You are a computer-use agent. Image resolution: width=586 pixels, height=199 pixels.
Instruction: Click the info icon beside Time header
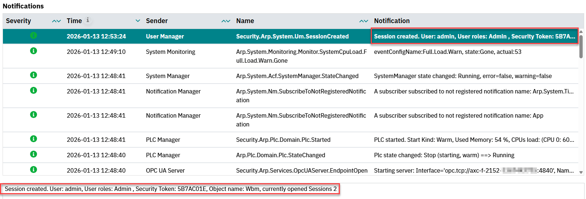pos(88,20)
